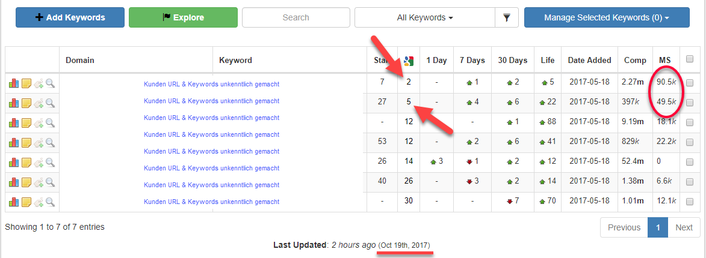Tick the select-all checkbox in the header
This screenshot has height=258, width=706.
coord(689,59)
